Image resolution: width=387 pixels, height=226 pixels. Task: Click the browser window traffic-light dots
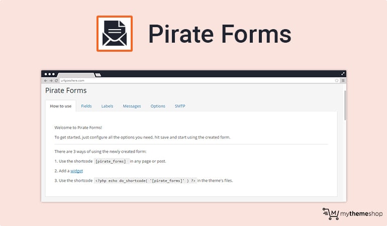(50, 74)
